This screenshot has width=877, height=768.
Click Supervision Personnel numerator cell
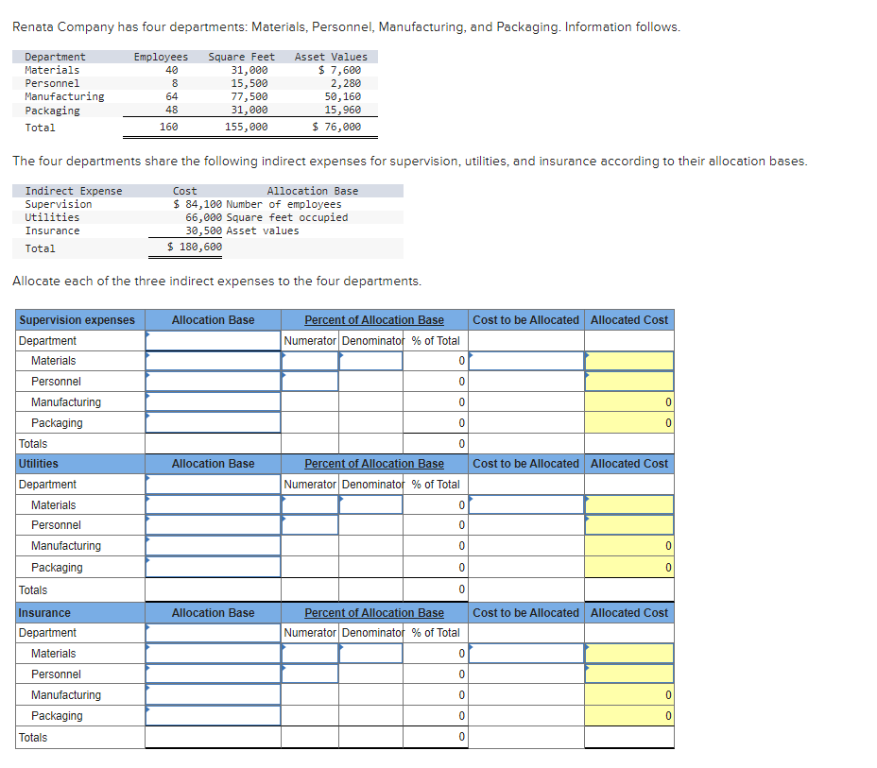pos(310,382)
